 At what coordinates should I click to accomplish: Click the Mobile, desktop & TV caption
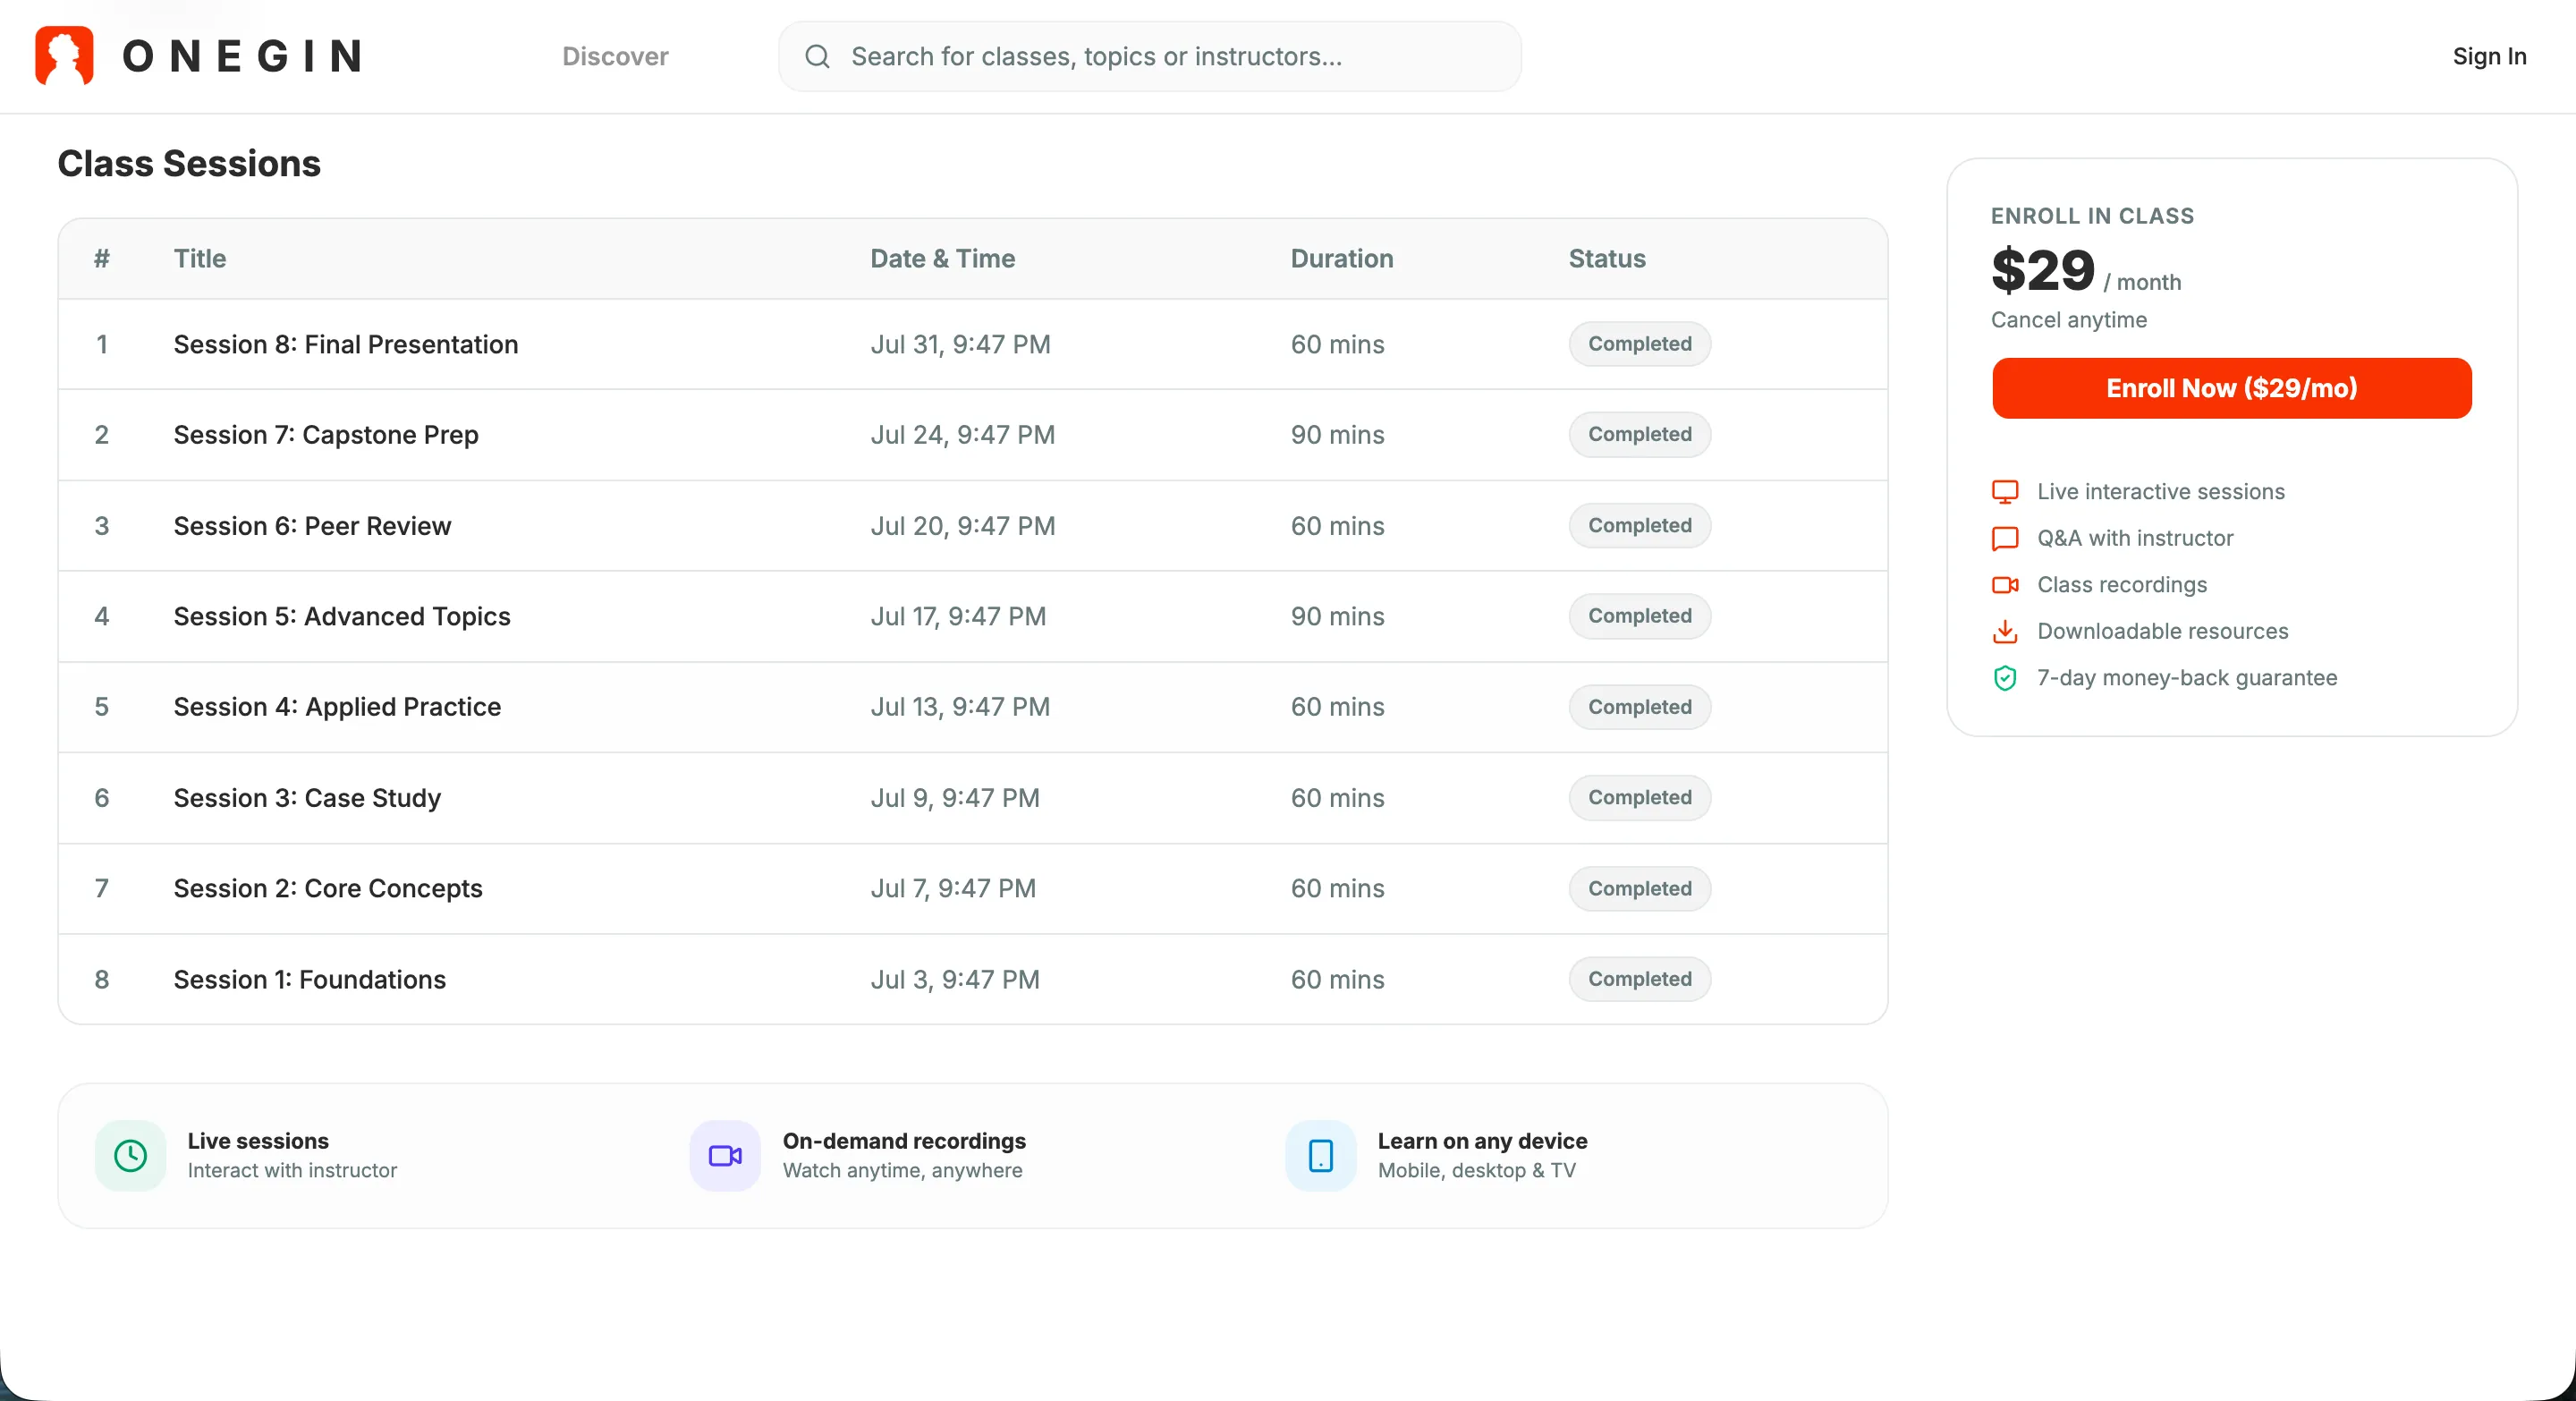click(x=1476, y=1170)
